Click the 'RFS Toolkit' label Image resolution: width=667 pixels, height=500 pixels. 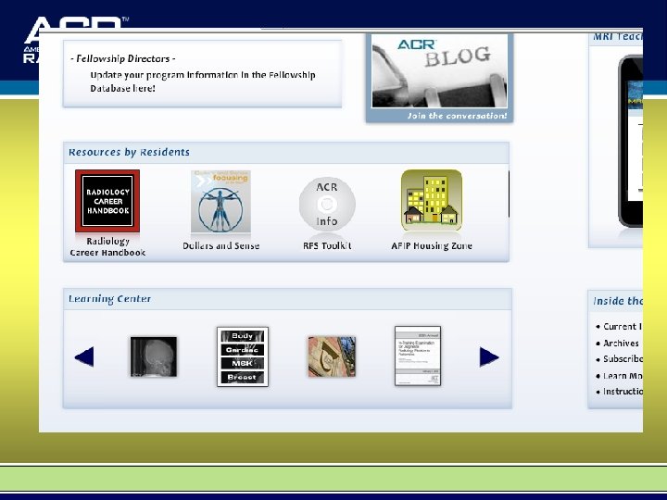[x=327, y=245]
